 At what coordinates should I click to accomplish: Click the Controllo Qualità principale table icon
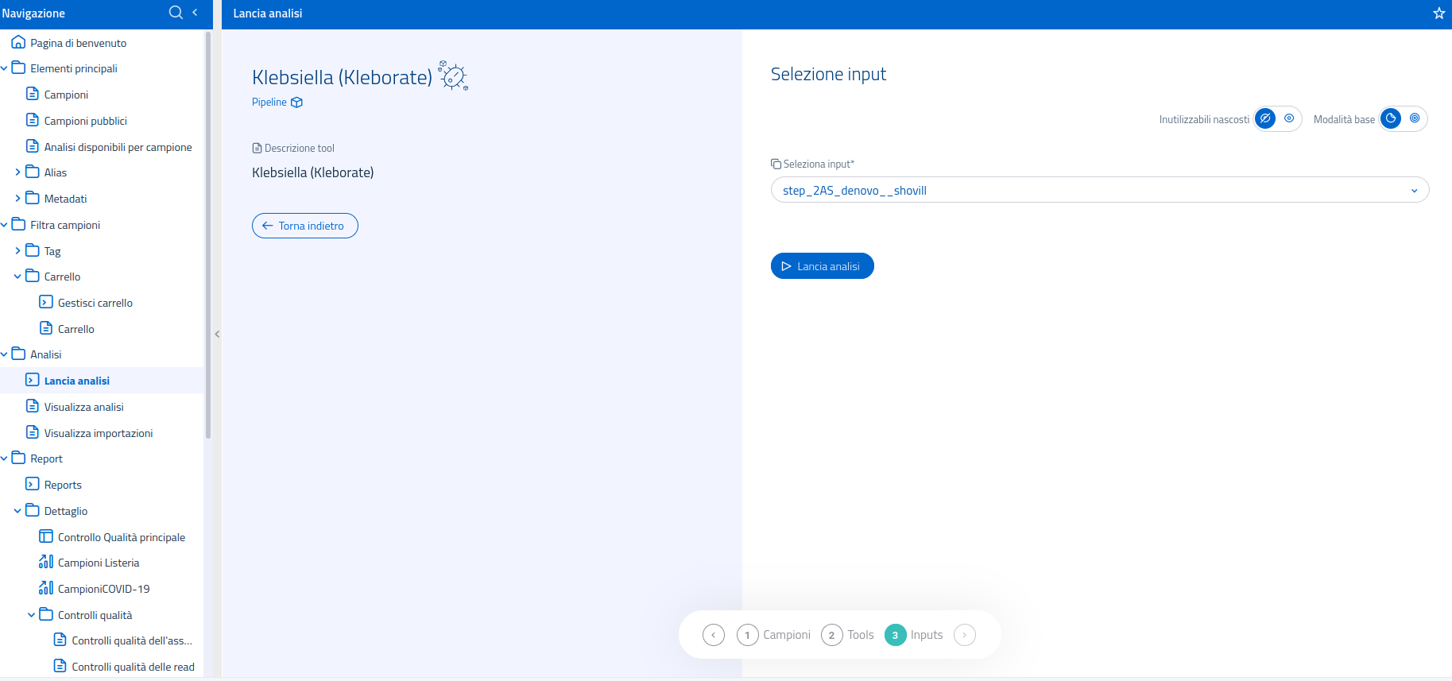(x=46, y=537)
